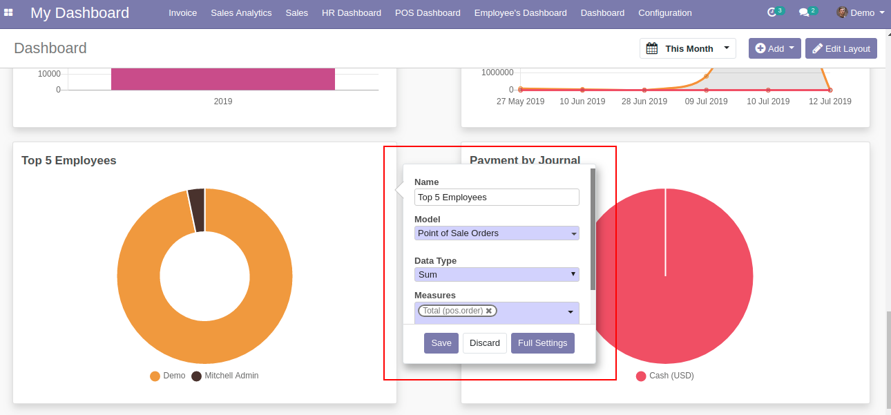Open the apps grid menu icon
Viewport: 891px width, 415px height.
pyautogui.click(x=8, y=12)
